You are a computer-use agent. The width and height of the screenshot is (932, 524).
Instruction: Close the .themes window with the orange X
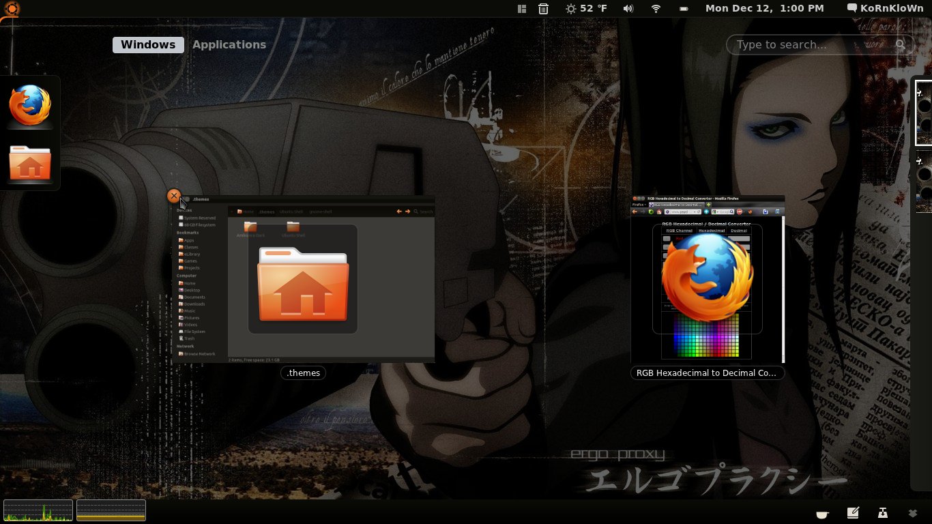[174, 196]
